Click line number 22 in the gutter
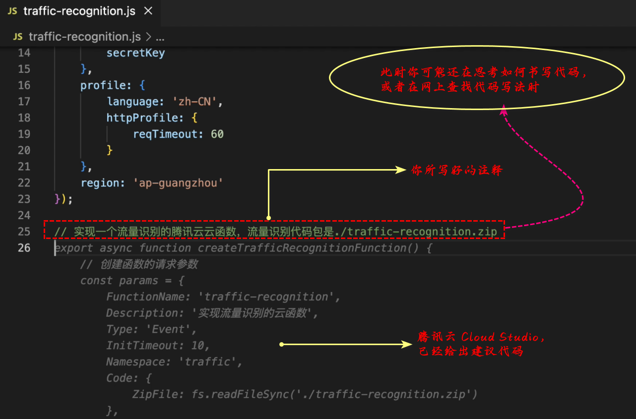The height and width of the screenshot is (419, 636). tap(24, 182)
